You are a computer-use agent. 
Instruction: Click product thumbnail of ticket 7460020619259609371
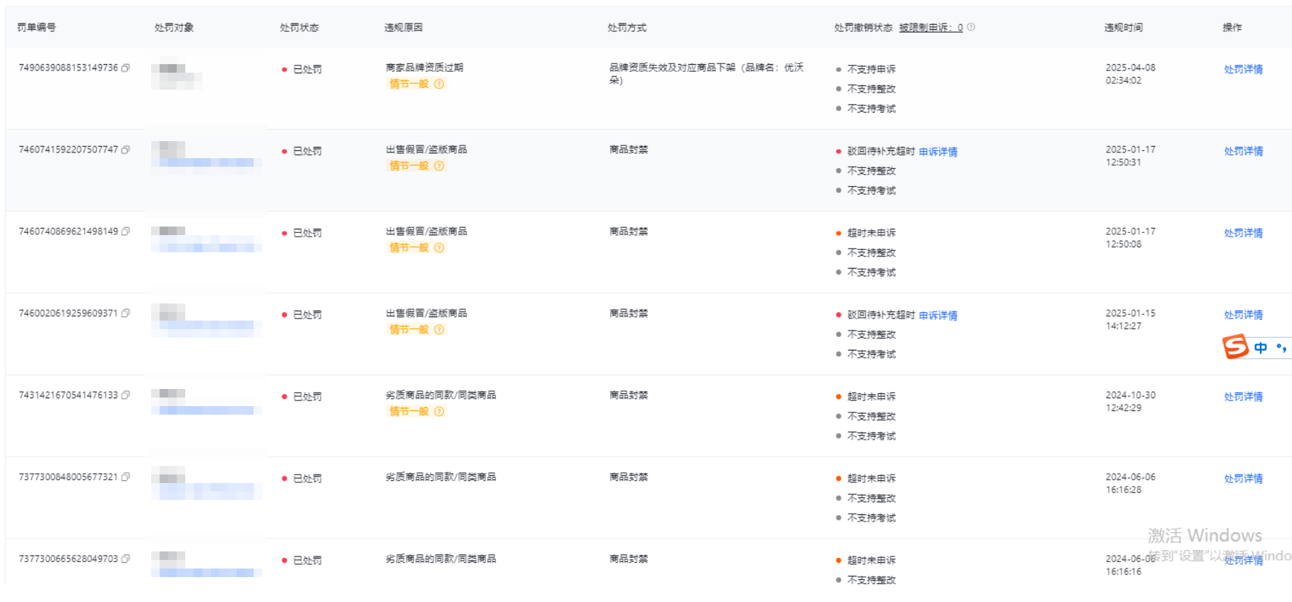pyautogui.click(x=172, y=313)
